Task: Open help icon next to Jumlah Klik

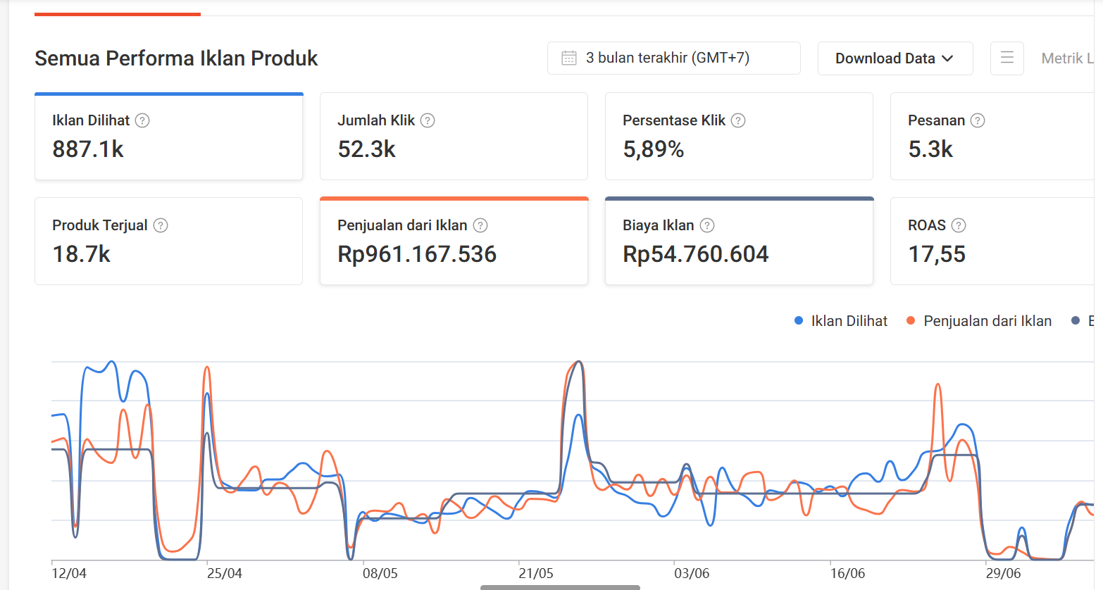Action: [x=428, y=120]
